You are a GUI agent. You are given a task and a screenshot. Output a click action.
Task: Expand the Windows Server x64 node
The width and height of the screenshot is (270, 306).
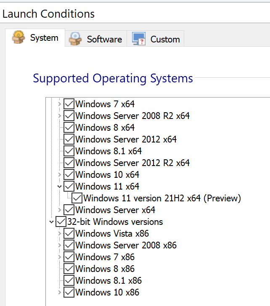pos(60,210)
